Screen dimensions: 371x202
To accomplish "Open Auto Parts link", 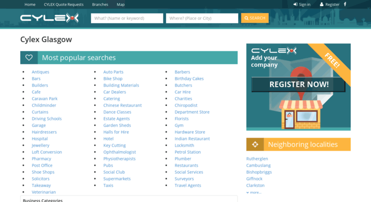I will 113,72.
